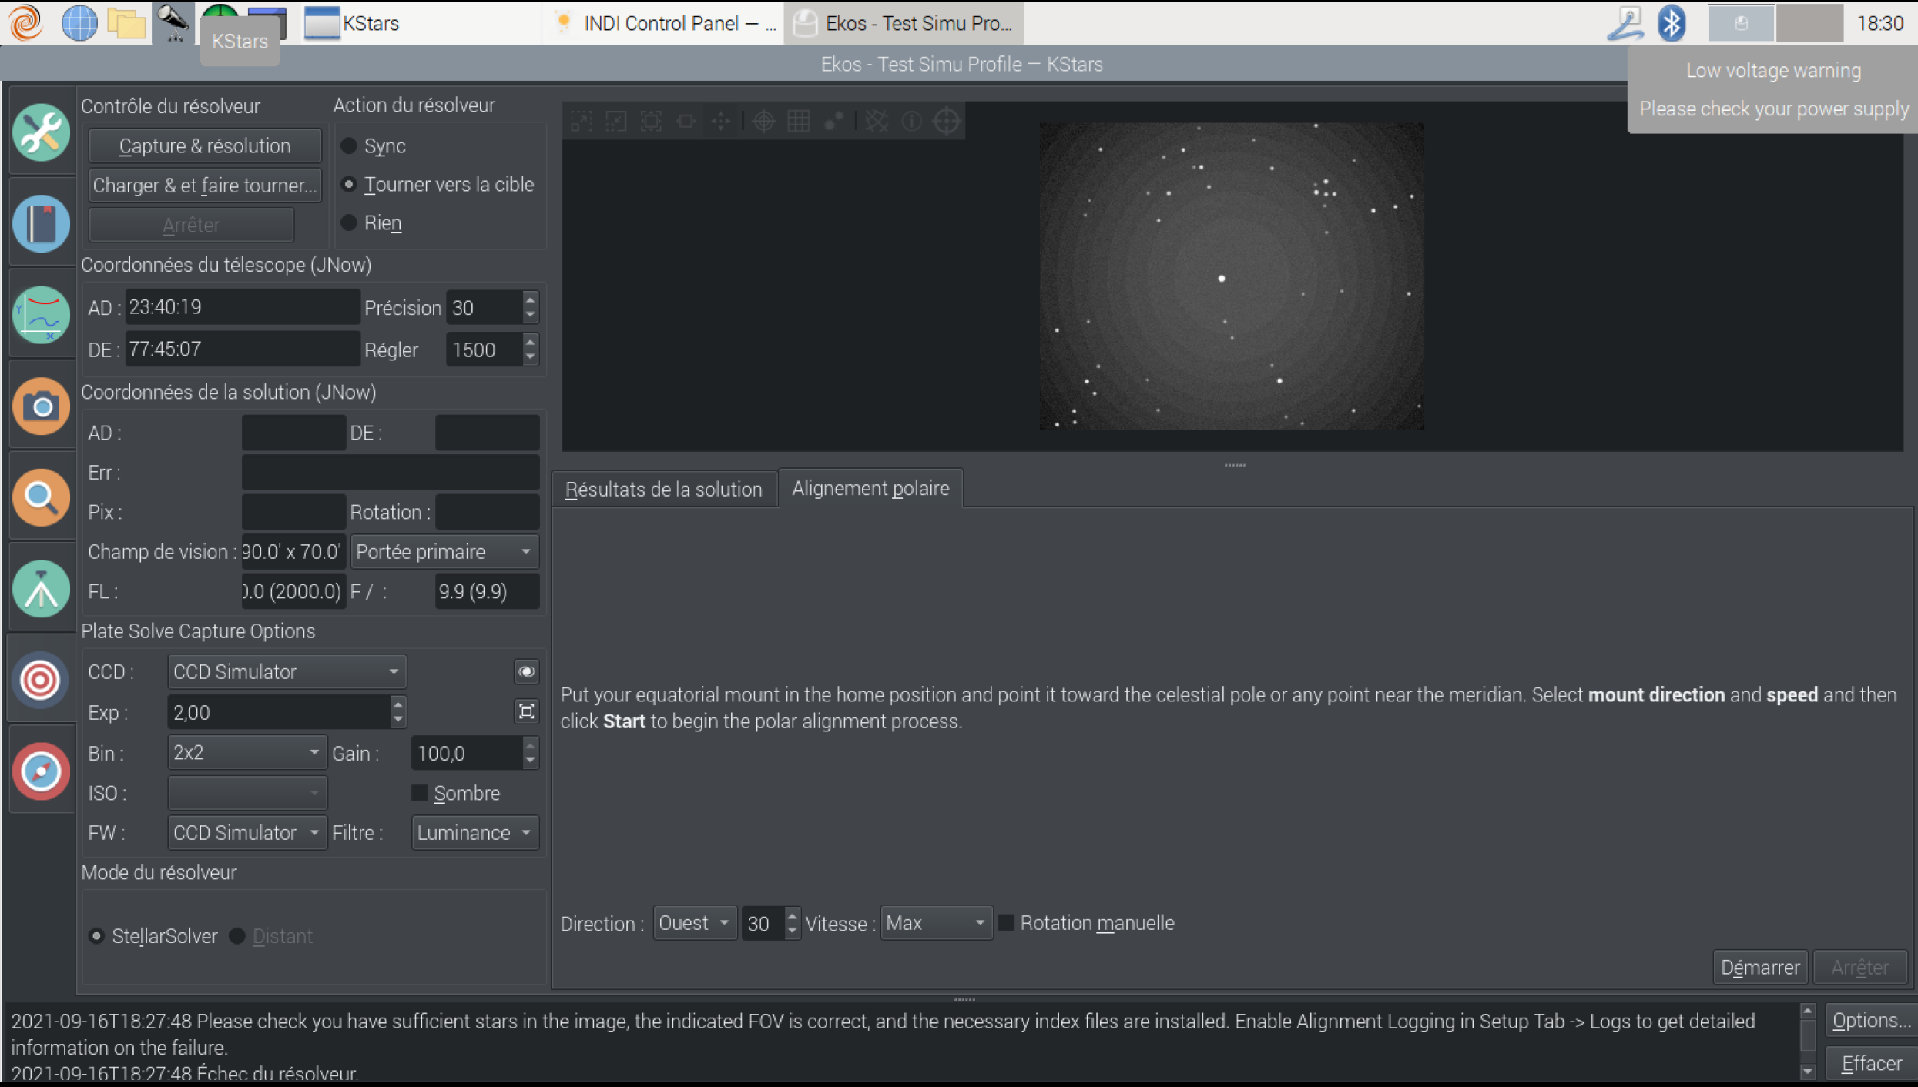
Task: Switch to Résultats de la solution tab
Action: tap(663, 489)
